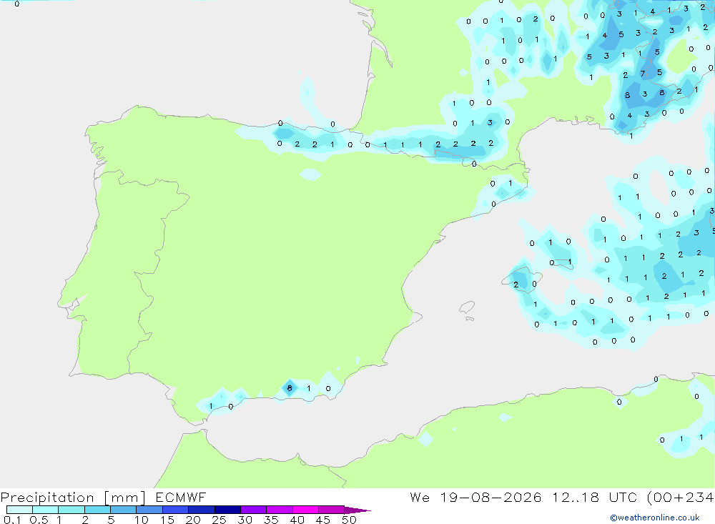Click the '20' legend scale label
The height and width of the screenshot is (524, 715).
(x=193, y=520)
